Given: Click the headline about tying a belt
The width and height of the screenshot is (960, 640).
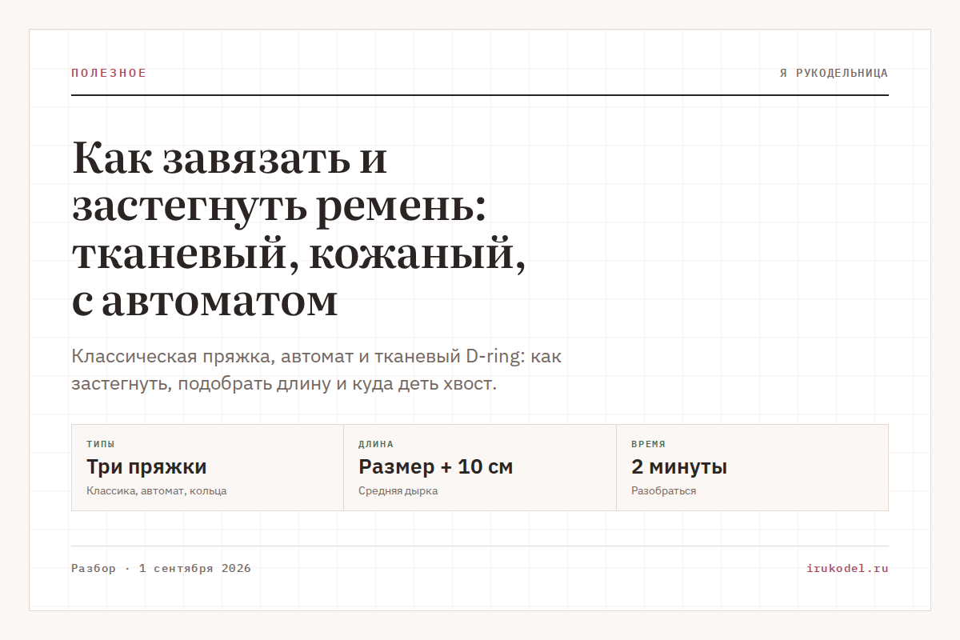Looking at the screenshot, I should pyautogui.click(x=298, y=230).
